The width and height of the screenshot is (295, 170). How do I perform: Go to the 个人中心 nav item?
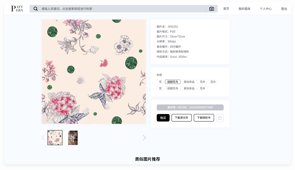pyautogui.click(x=266, y=9)
